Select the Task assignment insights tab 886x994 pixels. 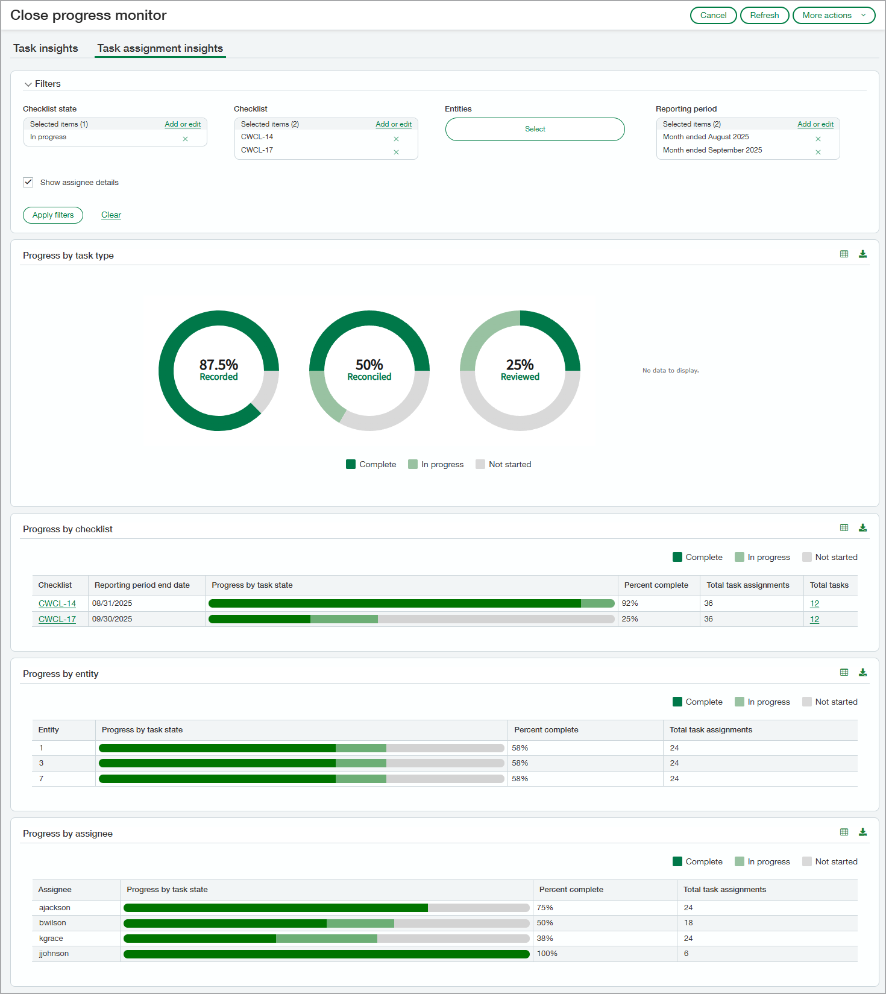160,48
